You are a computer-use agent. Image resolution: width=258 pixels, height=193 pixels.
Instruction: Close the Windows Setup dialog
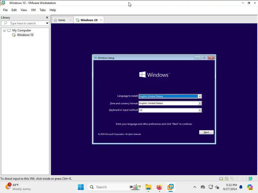point(211,58)
